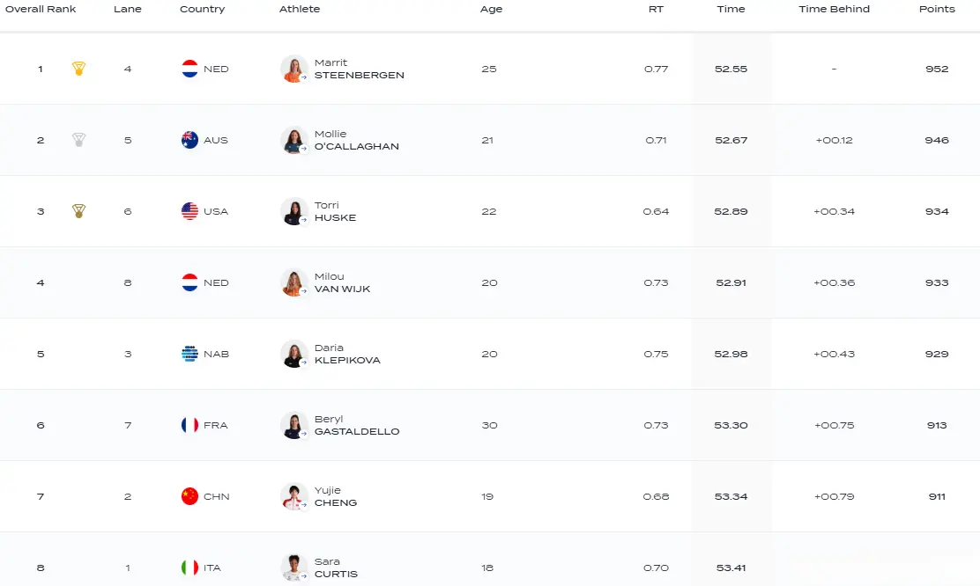Click the Australia flag icon
Image resolution: width=980 pixels, height=586 pixels.
click(189, 140)
